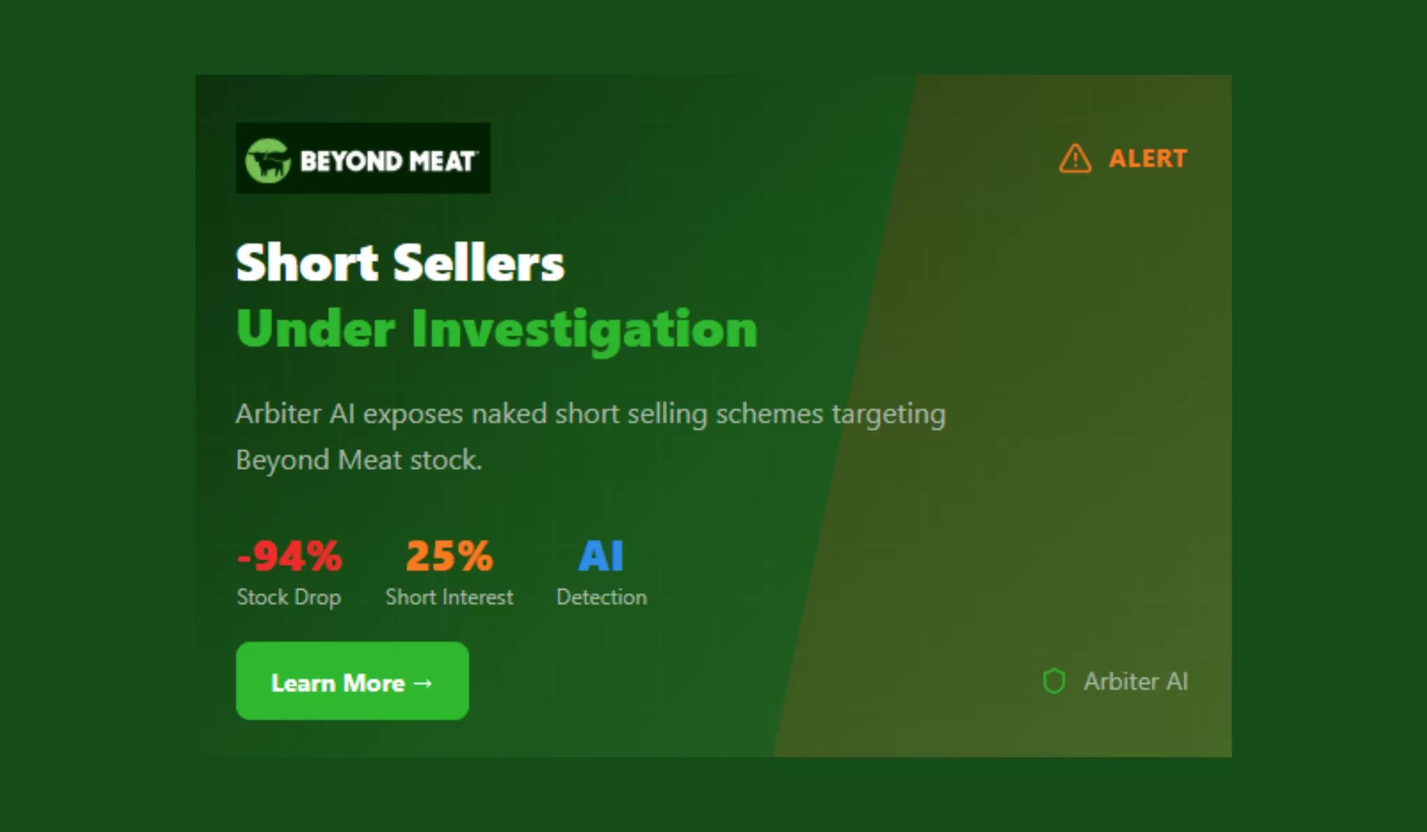The image size is (1427, 832).
Task: Click the Arbiter AI shield icon
Action: click(x=1054, y=681)
